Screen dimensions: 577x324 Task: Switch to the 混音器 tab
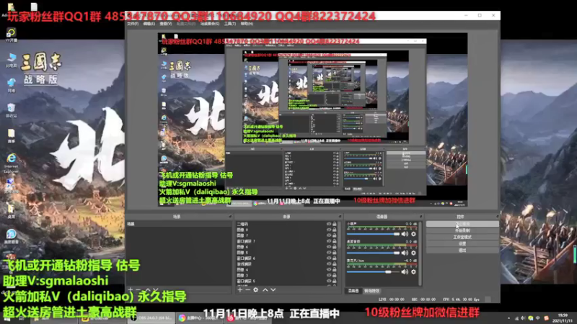tap(353, 291)
